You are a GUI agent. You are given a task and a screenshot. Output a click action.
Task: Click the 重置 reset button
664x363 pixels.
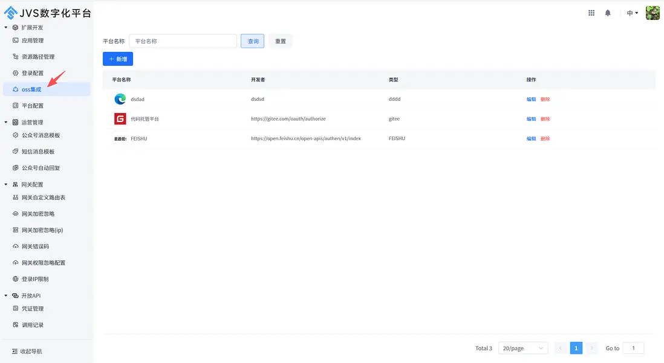pos(281,41)
